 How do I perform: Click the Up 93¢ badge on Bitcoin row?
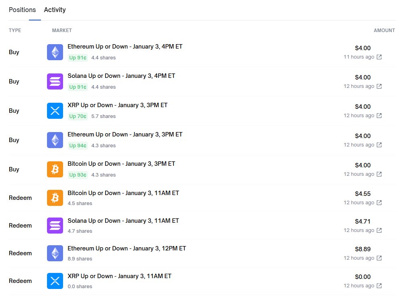(x=78, y=175)
